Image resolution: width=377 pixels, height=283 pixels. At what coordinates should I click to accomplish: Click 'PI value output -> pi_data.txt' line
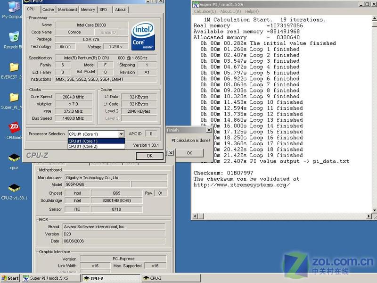[299, 161]
